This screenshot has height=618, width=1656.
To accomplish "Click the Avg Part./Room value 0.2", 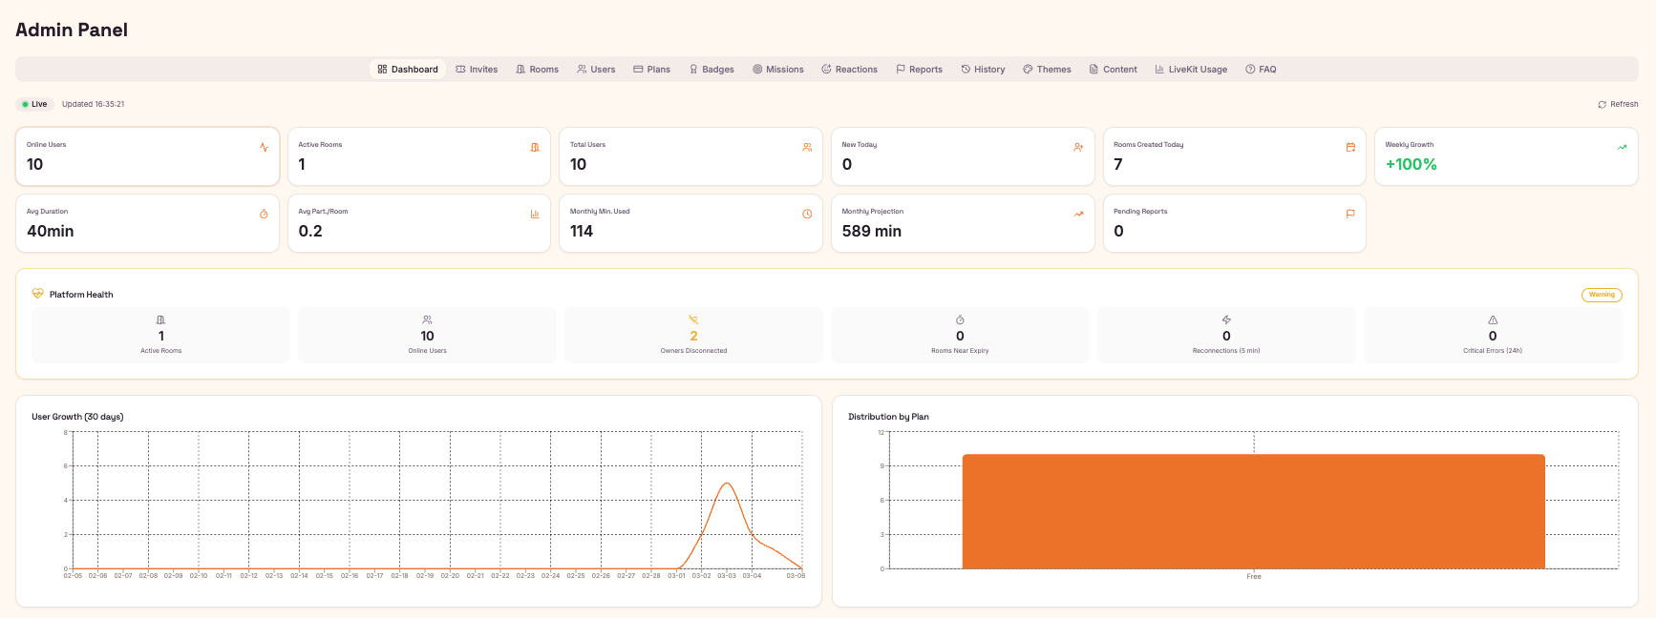I will (309, 231).
